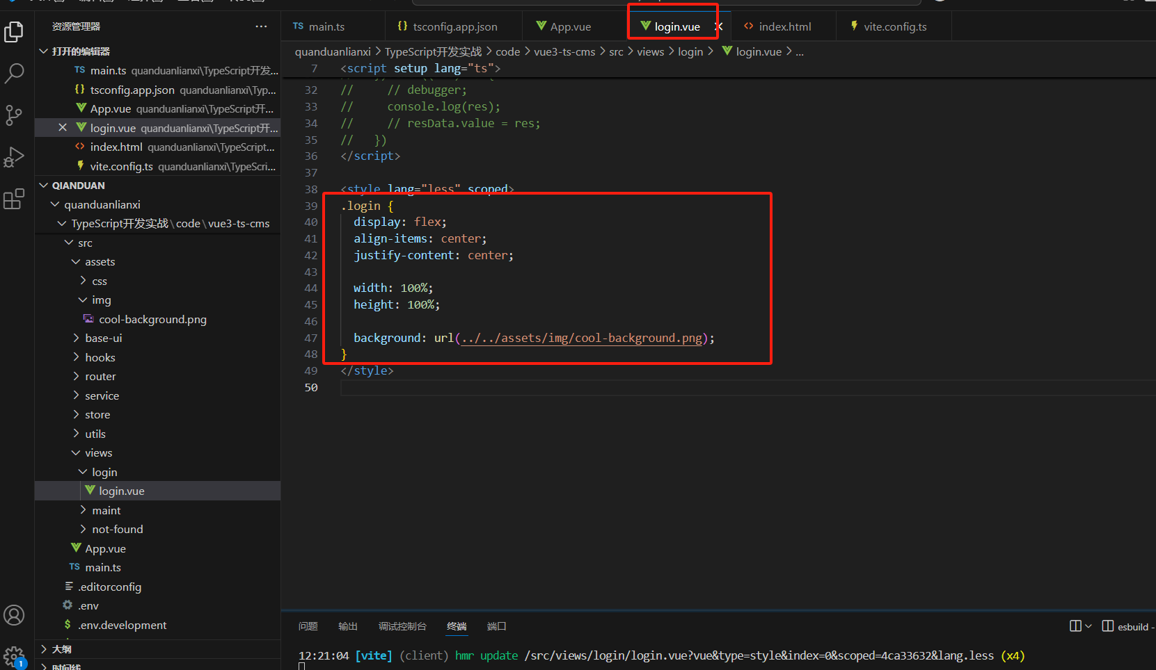Expand the base-ui folder
This screenshot has height=670, width=1156.
pos(76,338)
